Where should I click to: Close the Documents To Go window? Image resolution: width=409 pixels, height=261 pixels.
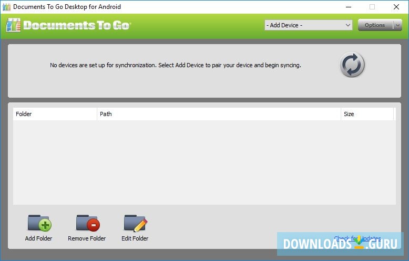coord(396,7)
